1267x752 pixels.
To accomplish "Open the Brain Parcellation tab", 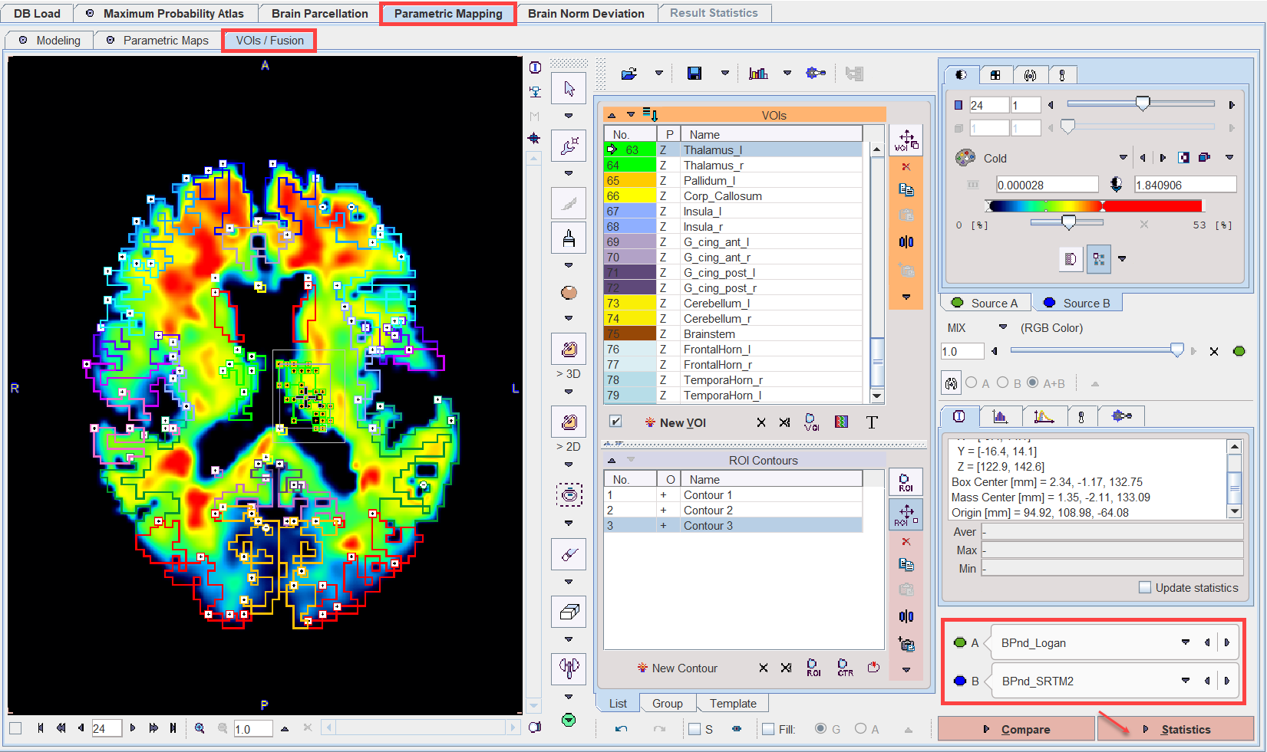I will [320, 14].
